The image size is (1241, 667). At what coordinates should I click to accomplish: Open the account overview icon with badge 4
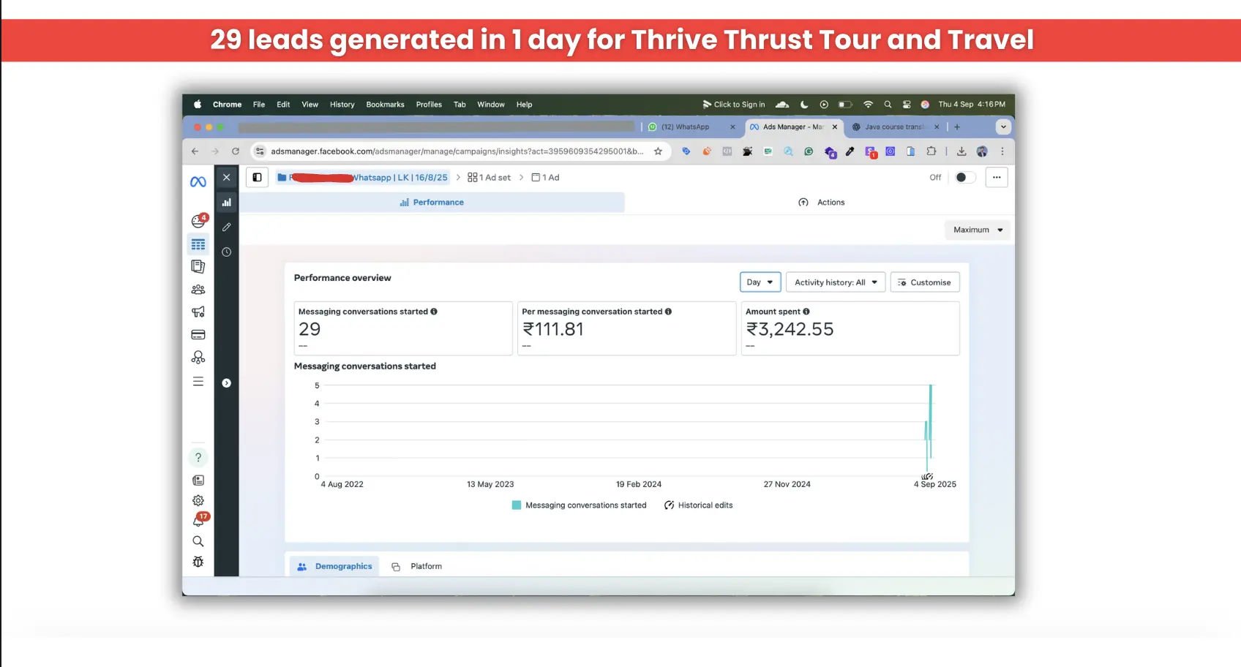(198, 221)
